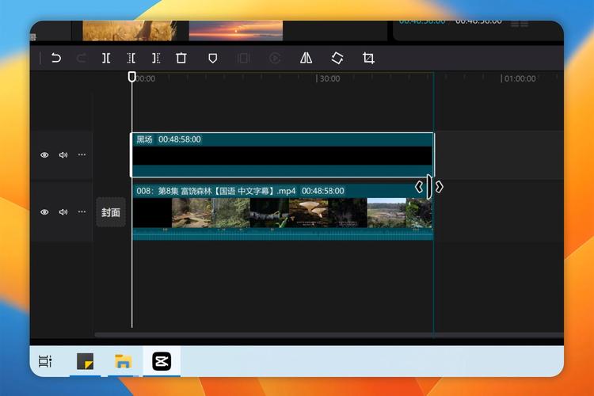Open more options for main video track
594x396 pixels.
[x=82, y=211]
